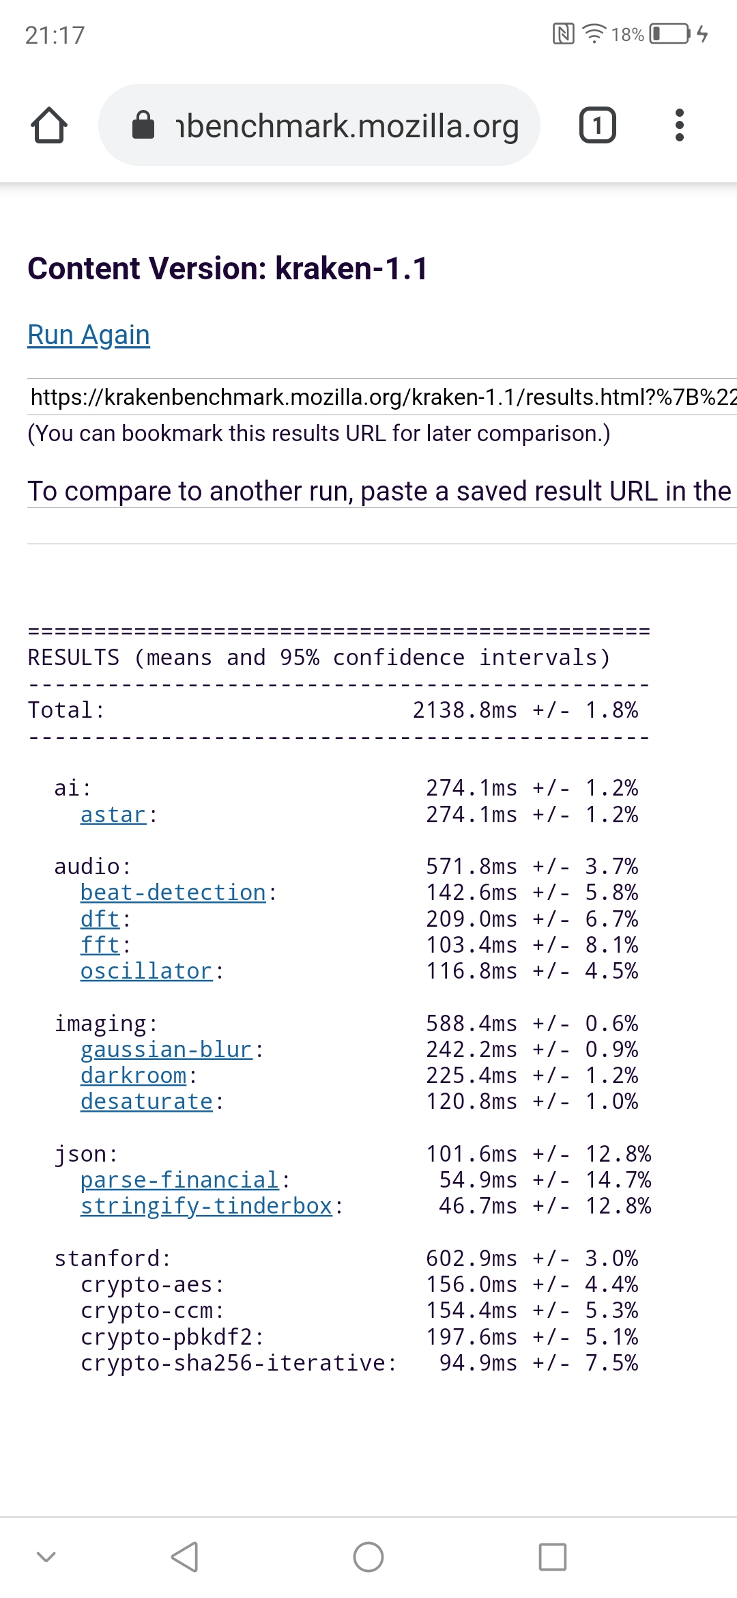Click the Run Again link

(89, 335)
